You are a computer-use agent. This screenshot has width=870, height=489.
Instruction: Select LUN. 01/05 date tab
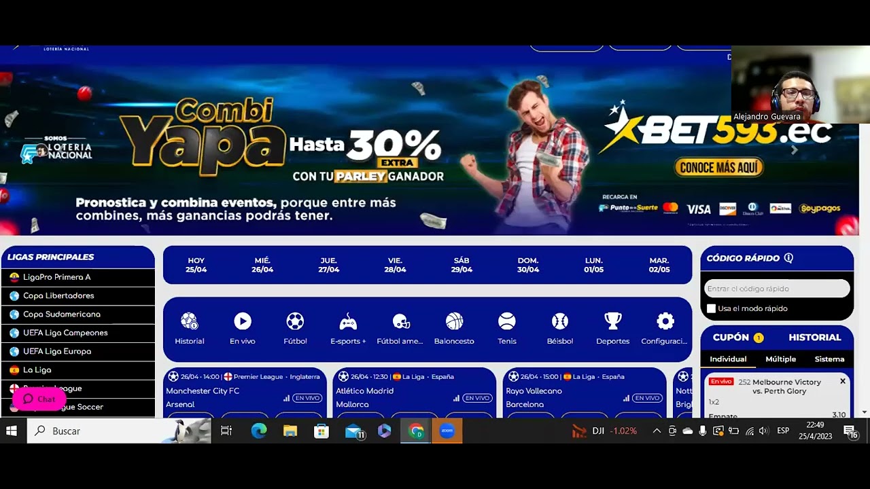click(594, 265)
